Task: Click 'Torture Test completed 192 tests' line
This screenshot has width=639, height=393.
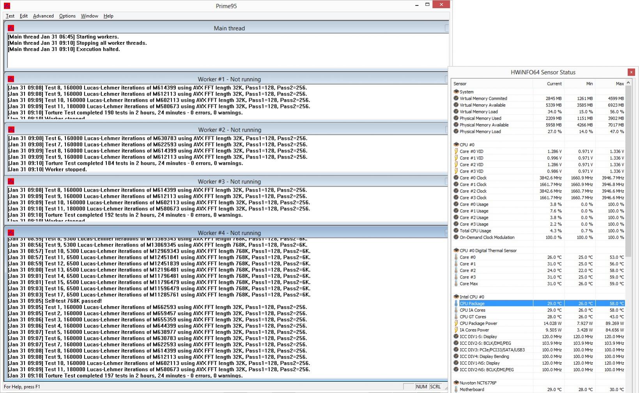Action: pyautogui.click(x=125, y=215)
